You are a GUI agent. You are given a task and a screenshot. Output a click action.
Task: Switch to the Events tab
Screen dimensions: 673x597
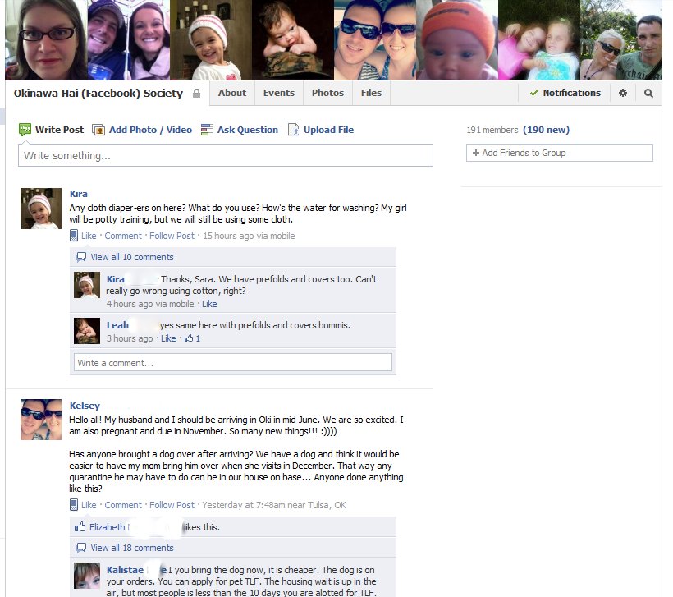(279, 93)
